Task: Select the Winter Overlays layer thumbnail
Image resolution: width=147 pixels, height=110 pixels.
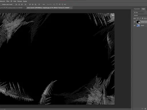Action: coord(138,22)
